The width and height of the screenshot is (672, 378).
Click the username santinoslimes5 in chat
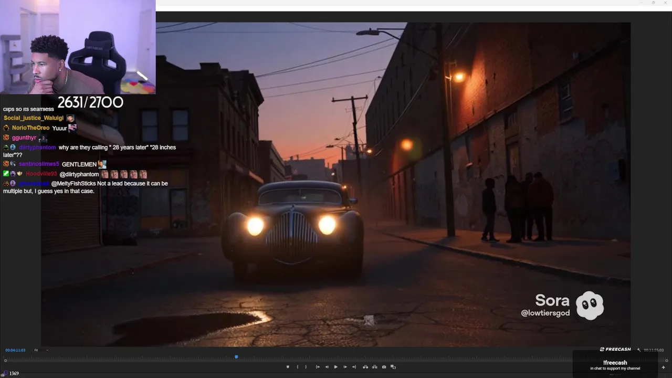pos(39,164)
